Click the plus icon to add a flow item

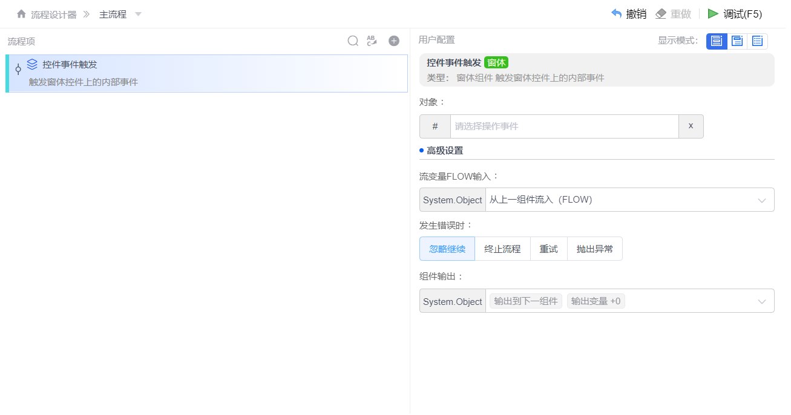click(393, 41)
